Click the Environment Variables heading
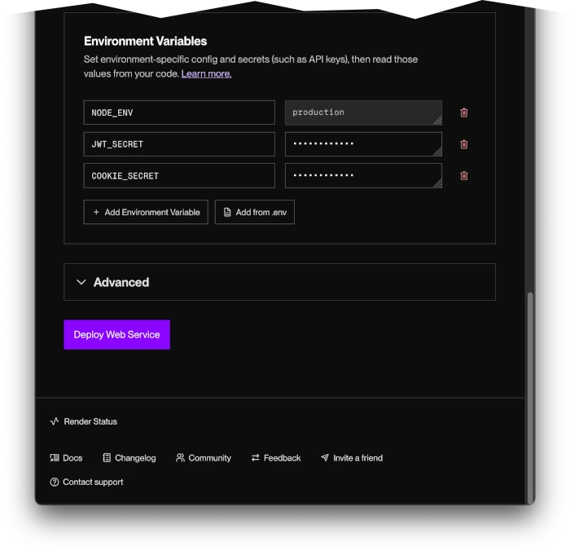The height and width of the screenshot is (551, 570). 146,41
